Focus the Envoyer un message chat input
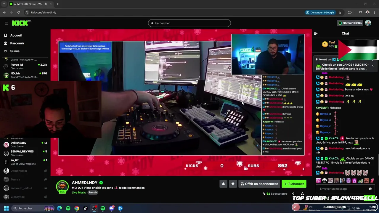The image size is (379, 213). (x=343, y=189)
